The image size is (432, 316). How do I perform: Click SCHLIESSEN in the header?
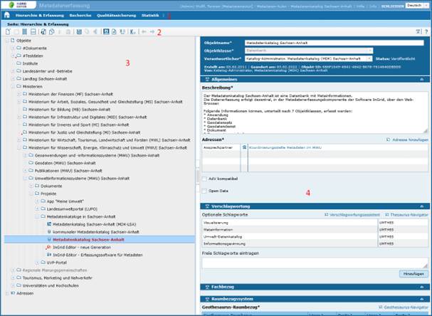392,6
